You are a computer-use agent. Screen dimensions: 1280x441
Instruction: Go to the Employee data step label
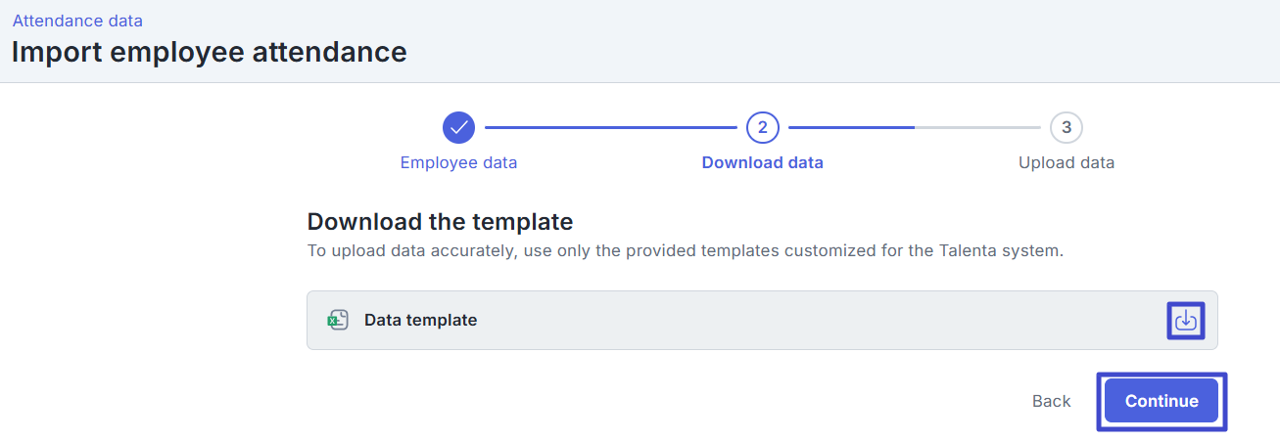pyautogui.click(x=458, y=163)
